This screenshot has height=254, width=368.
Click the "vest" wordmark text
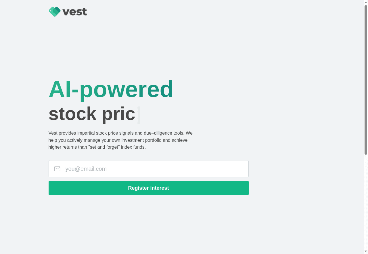(x=74, y=12)
